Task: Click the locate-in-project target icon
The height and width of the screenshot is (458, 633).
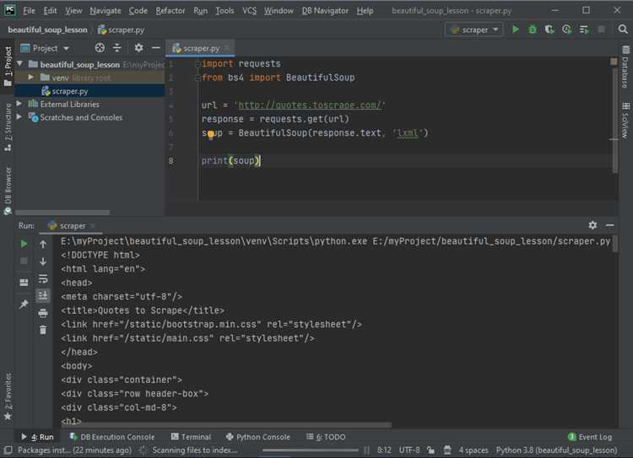Action: point(100,48)
